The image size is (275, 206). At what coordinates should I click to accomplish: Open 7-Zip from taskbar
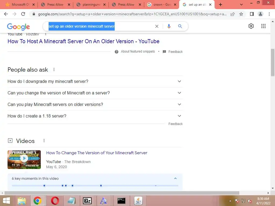(87, 201)
